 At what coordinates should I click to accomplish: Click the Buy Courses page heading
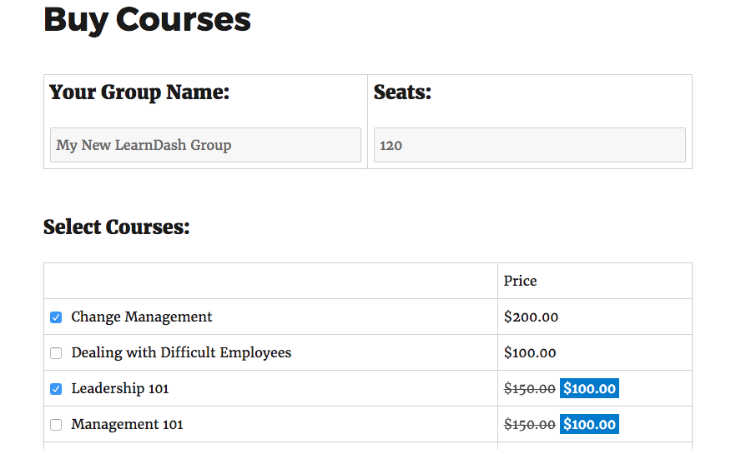pos(147,19)
